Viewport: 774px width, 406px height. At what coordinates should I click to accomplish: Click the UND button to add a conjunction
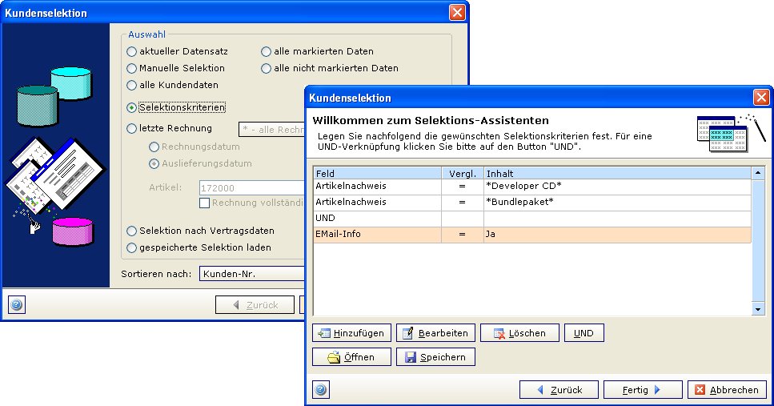click(584, 333)
